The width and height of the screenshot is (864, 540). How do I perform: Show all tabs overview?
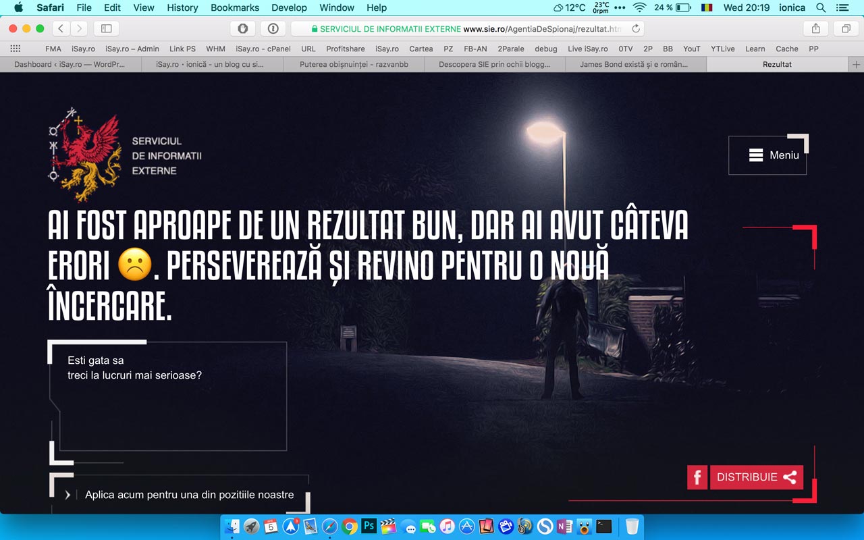tap(846, 28)
